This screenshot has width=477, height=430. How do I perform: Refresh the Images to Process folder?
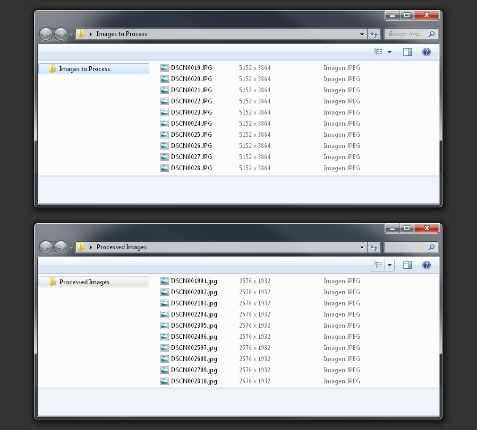[374, 34]
